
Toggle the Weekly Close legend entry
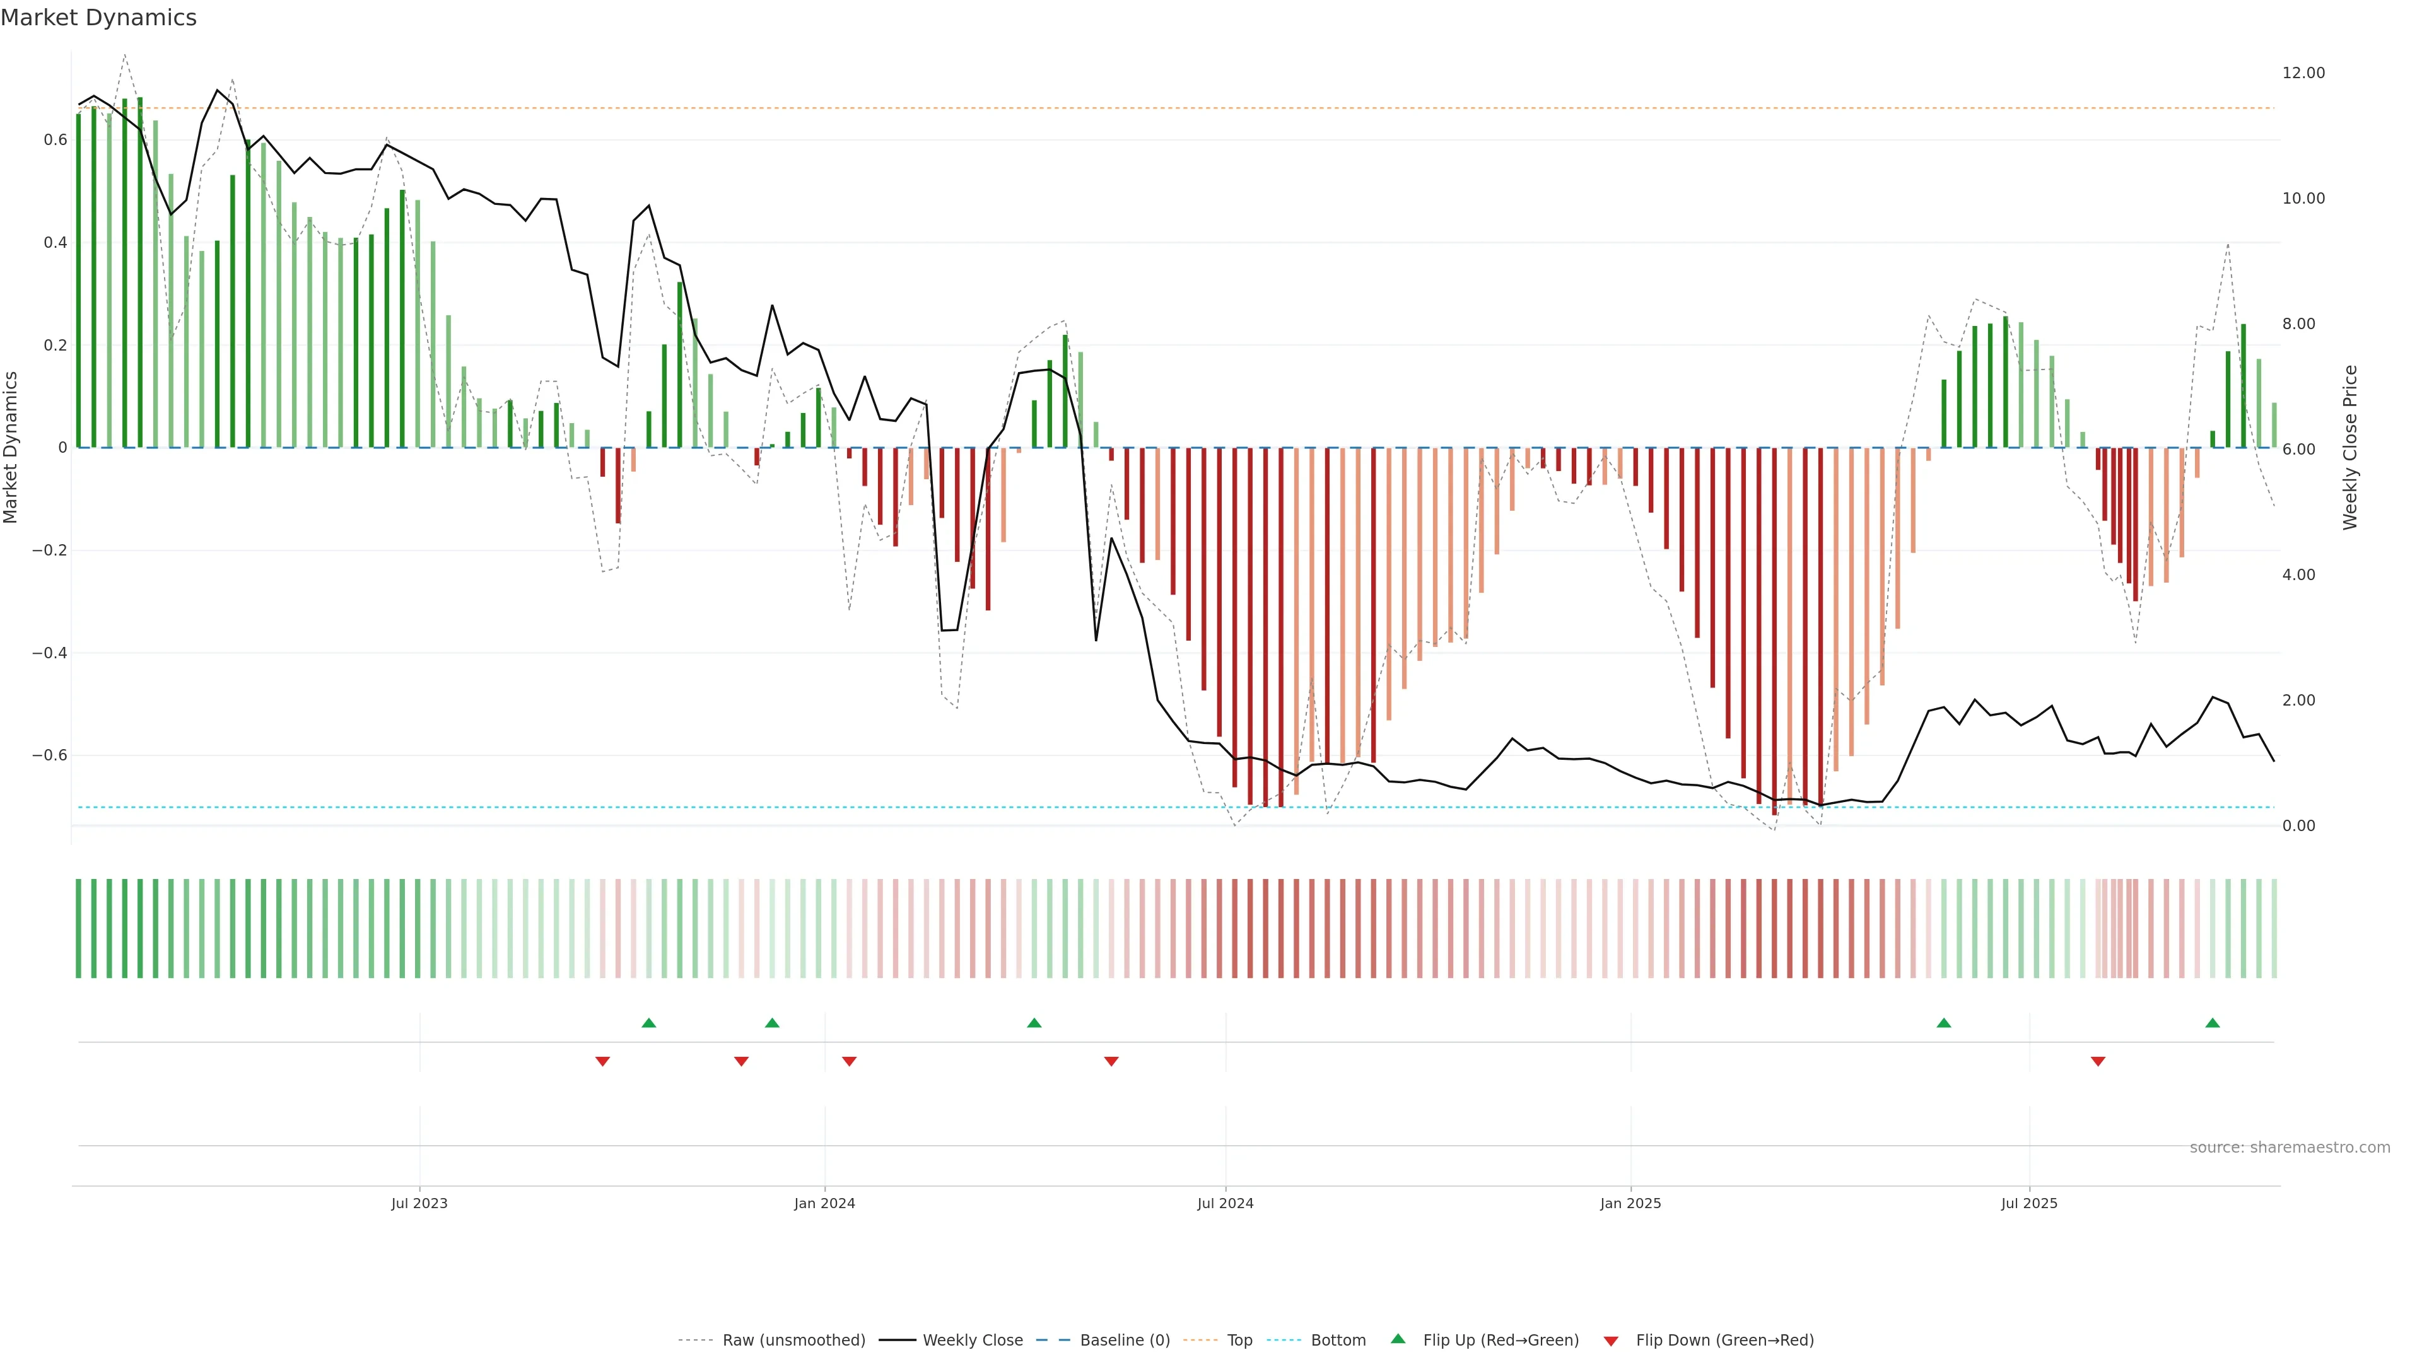coord(972,1341)
